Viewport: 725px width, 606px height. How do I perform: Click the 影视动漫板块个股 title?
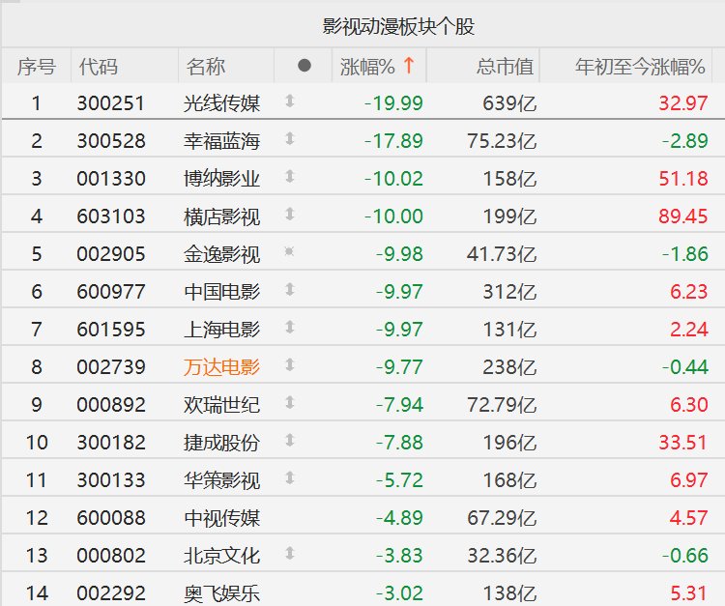[x=398, y=26]
